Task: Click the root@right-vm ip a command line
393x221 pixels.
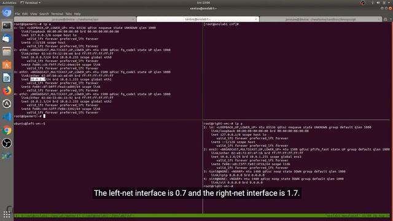Action: pos(223,123)
